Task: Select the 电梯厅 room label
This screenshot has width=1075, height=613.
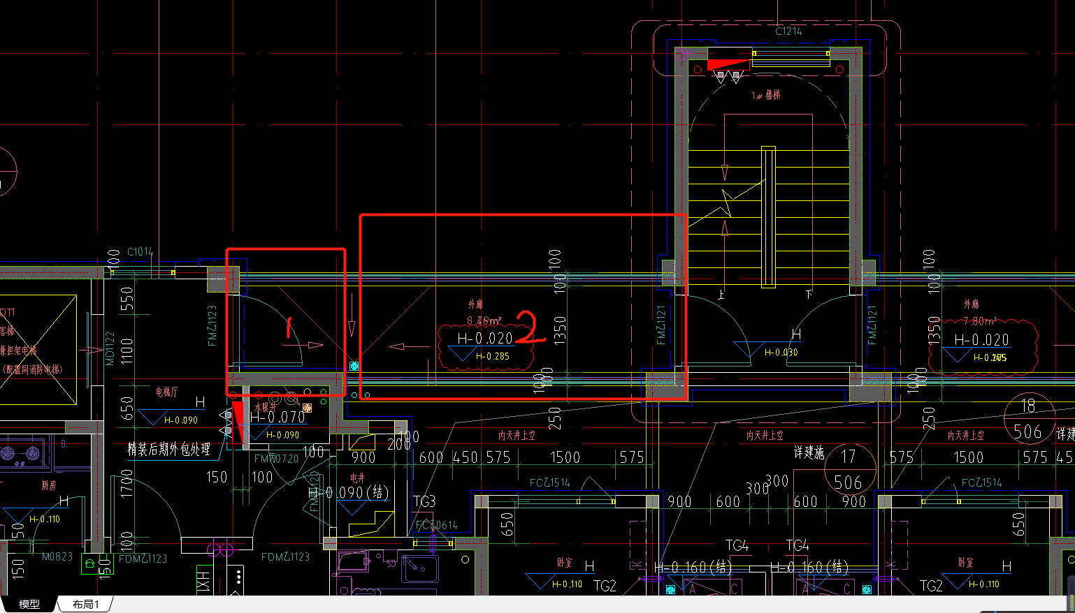Action: point(166,392)
